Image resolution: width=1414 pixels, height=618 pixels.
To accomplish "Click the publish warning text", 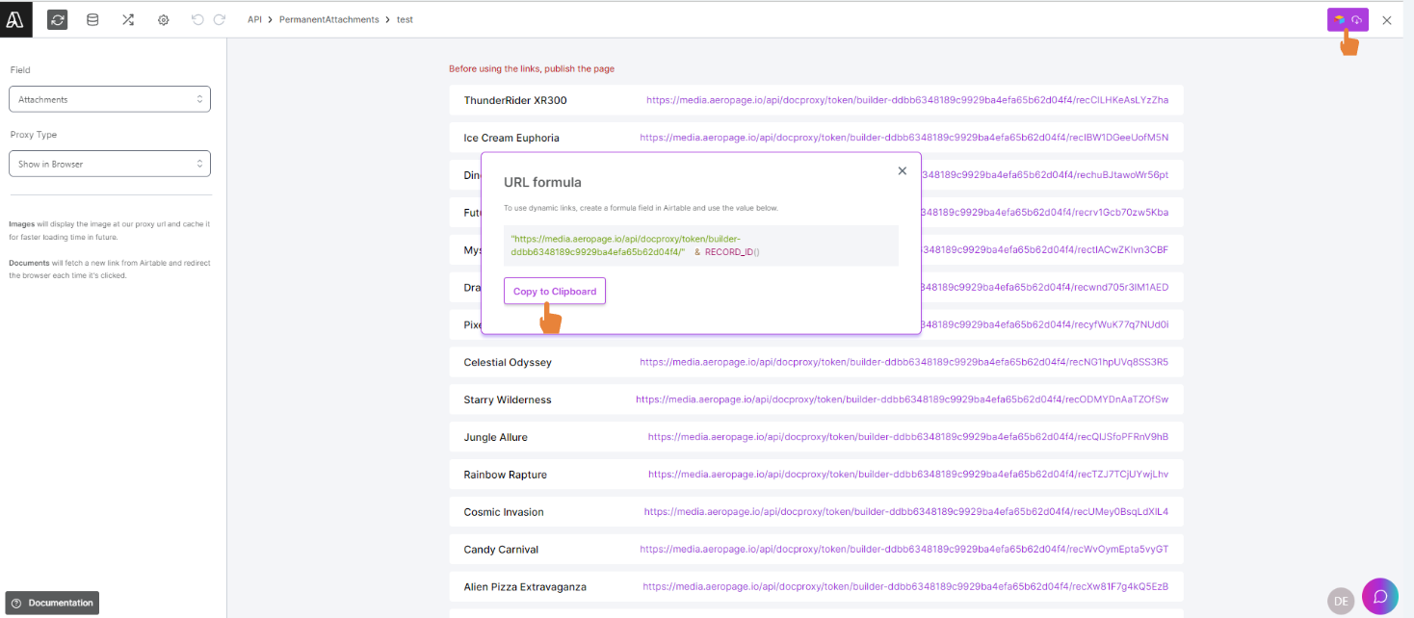I will (x=532, y=68).
